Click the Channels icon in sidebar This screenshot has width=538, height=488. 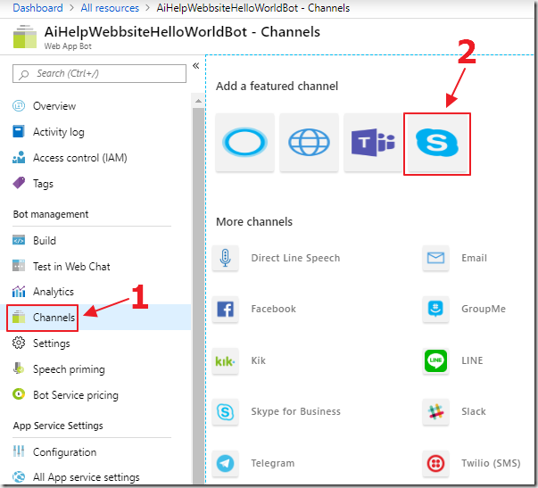point(19,317)
